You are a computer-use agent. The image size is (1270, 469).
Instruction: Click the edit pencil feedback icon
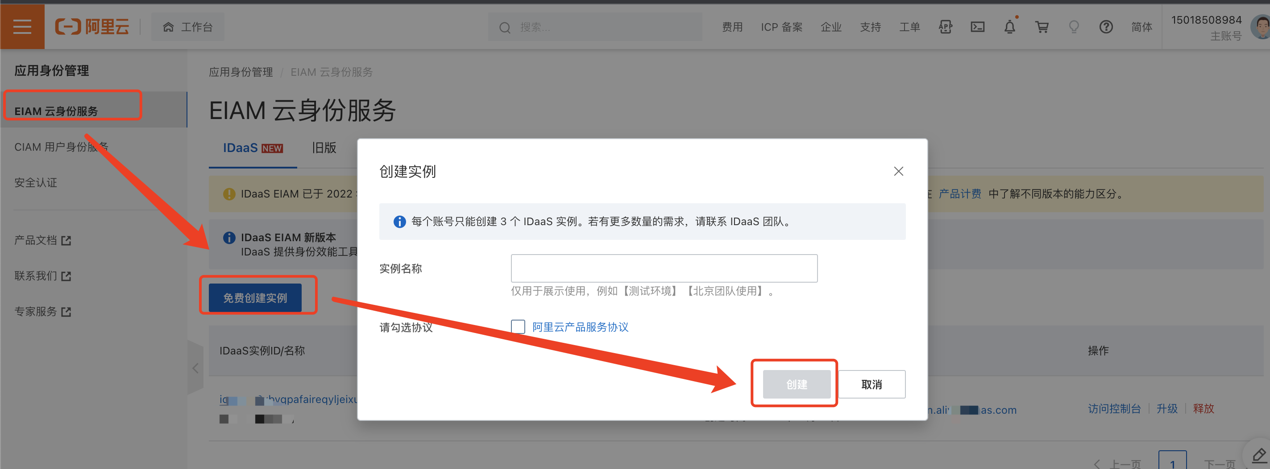1259,456
